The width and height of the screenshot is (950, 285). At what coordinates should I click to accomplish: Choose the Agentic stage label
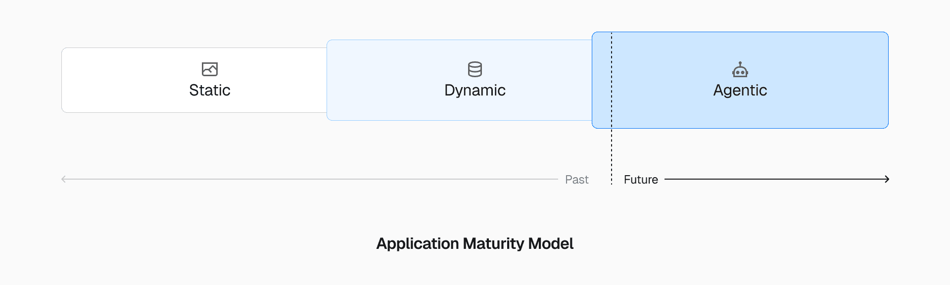tap(740, 91)
